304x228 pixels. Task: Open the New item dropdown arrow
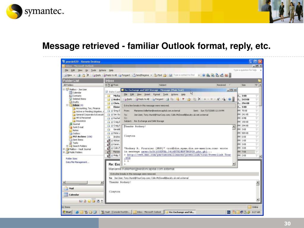(74, 75)
